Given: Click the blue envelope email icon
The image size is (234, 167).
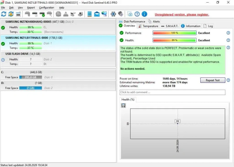Looking at the screenshot, I should (x=97, y=14).
